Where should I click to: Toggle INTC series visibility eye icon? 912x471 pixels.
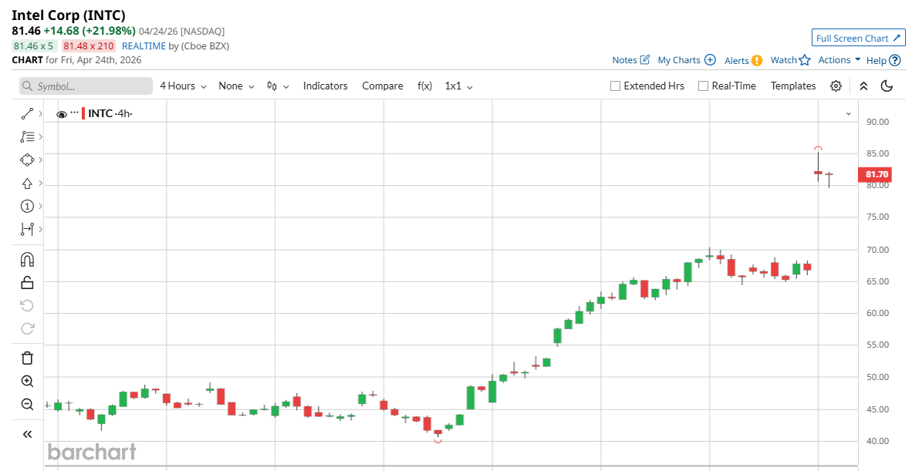click(x=61, y=114)
